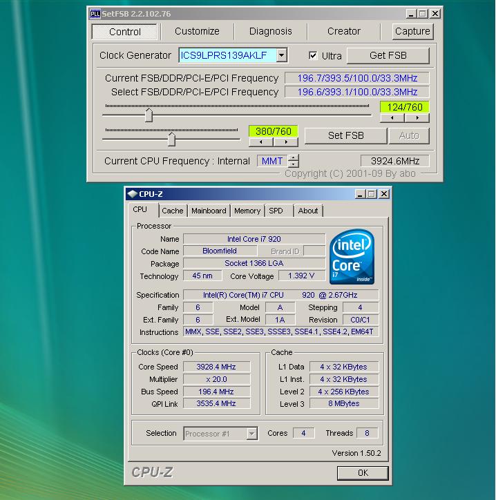Click the Instructions list value
Image resolution: width=496 pixels, height=500 pixels.
pos(280,331)
